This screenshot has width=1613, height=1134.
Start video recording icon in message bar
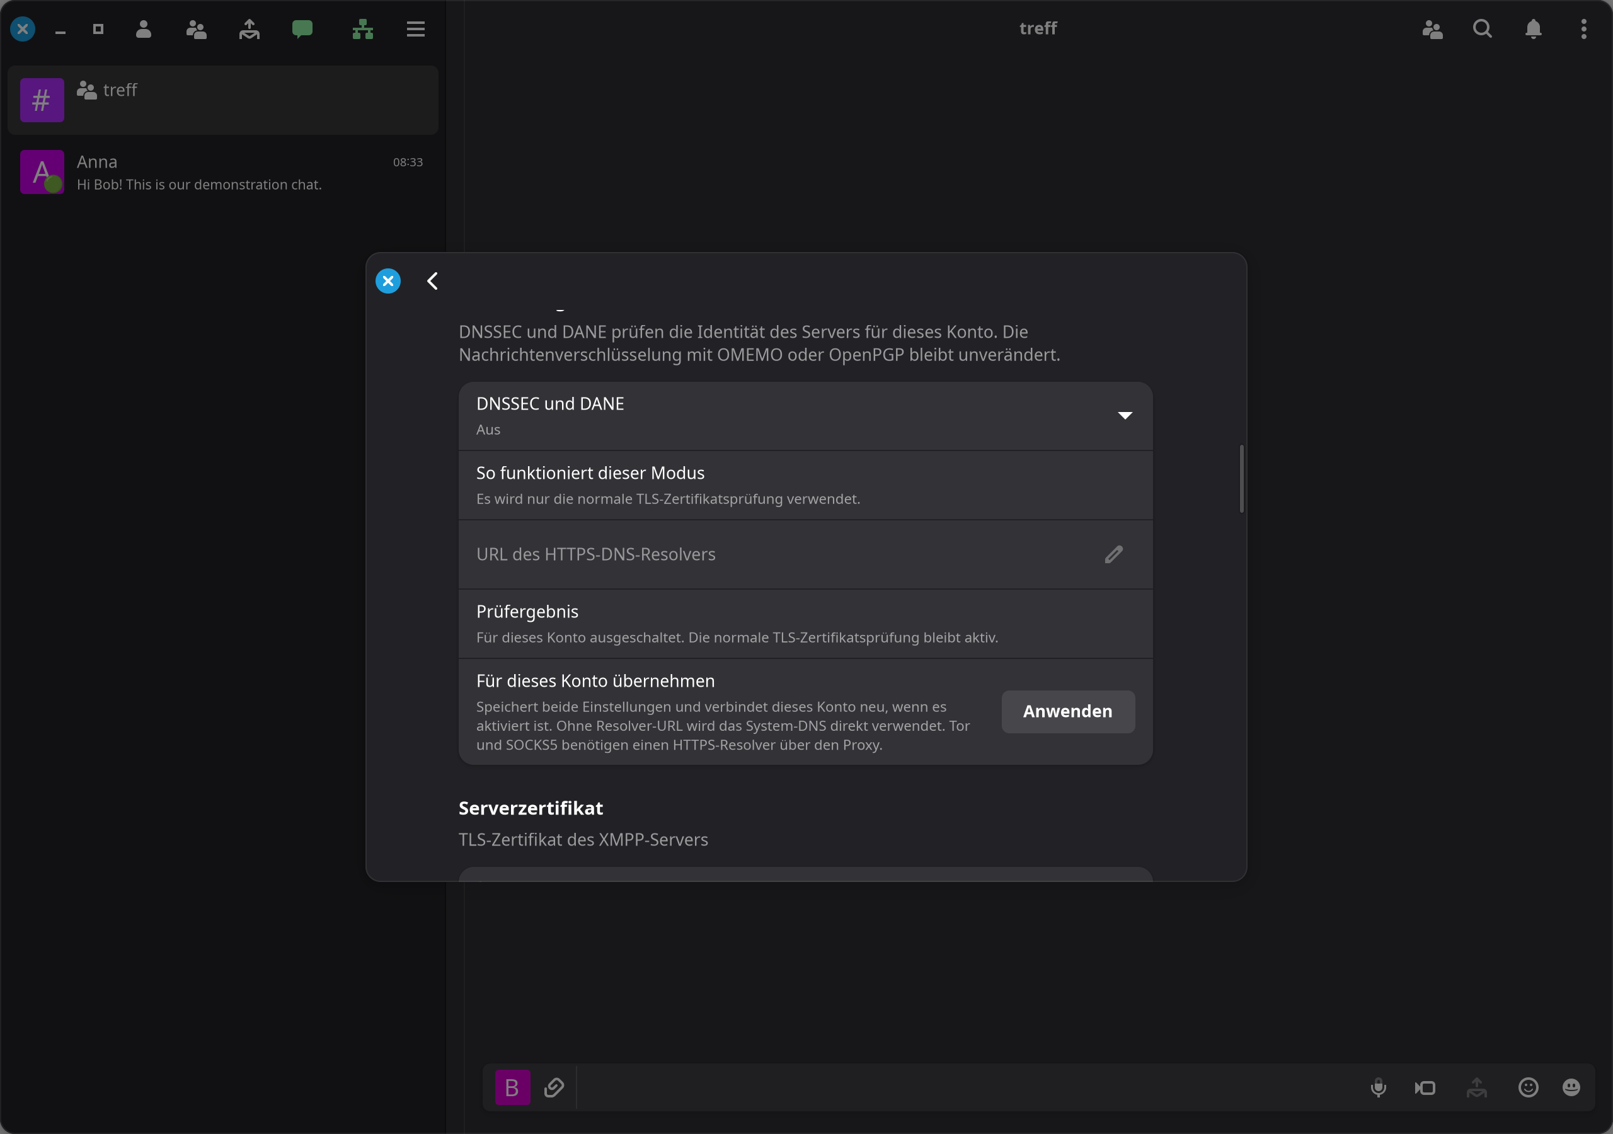pyautogui.click(x=1425, y=1087)
